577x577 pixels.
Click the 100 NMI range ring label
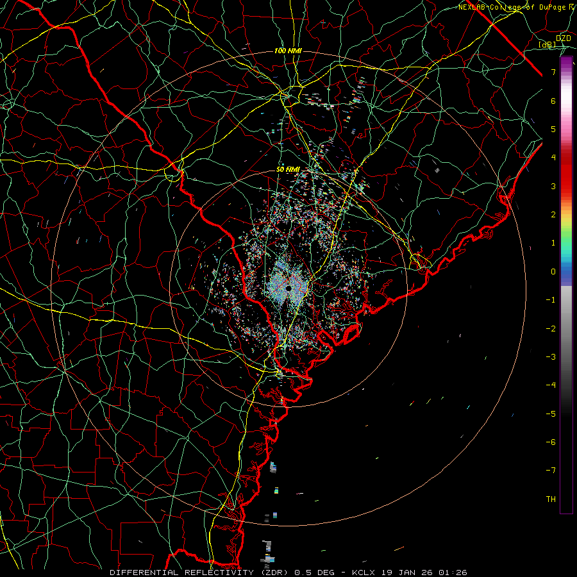click(x=288, y=51)
